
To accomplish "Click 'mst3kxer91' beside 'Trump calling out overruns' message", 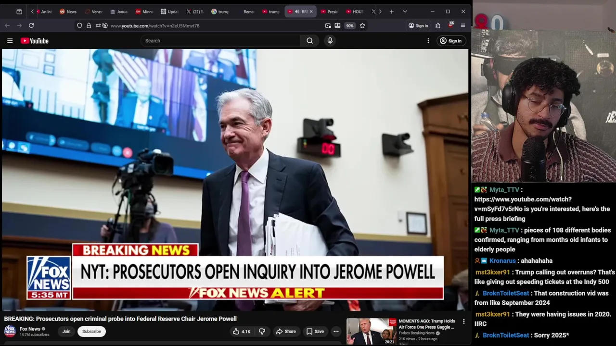I will click(x=492, y=272).
